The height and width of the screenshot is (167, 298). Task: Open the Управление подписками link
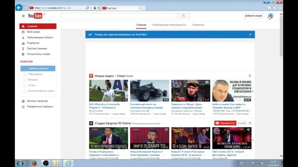[41, 107]
